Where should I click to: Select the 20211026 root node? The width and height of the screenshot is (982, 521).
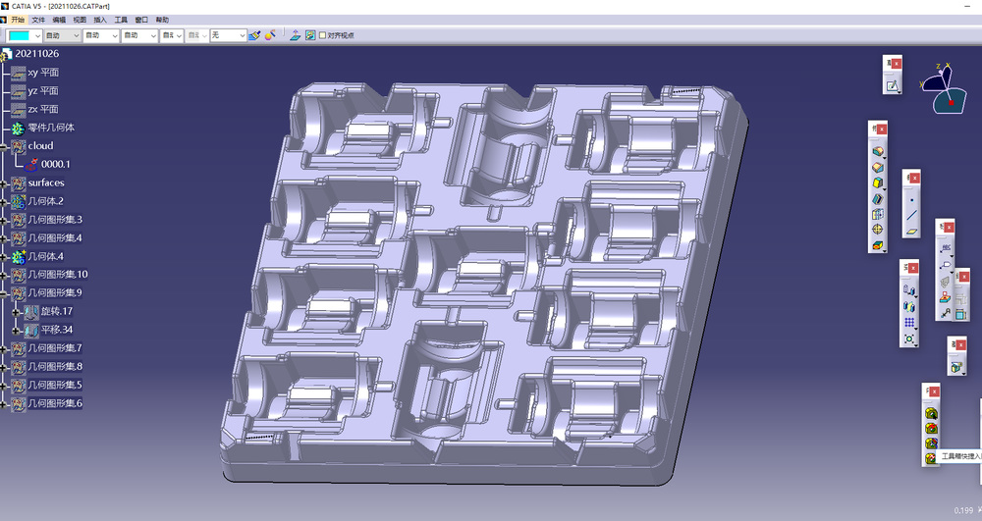click(x=37, y=54)
